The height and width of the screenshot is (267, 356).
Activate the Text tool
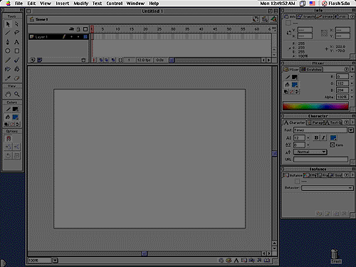point(16,42)
